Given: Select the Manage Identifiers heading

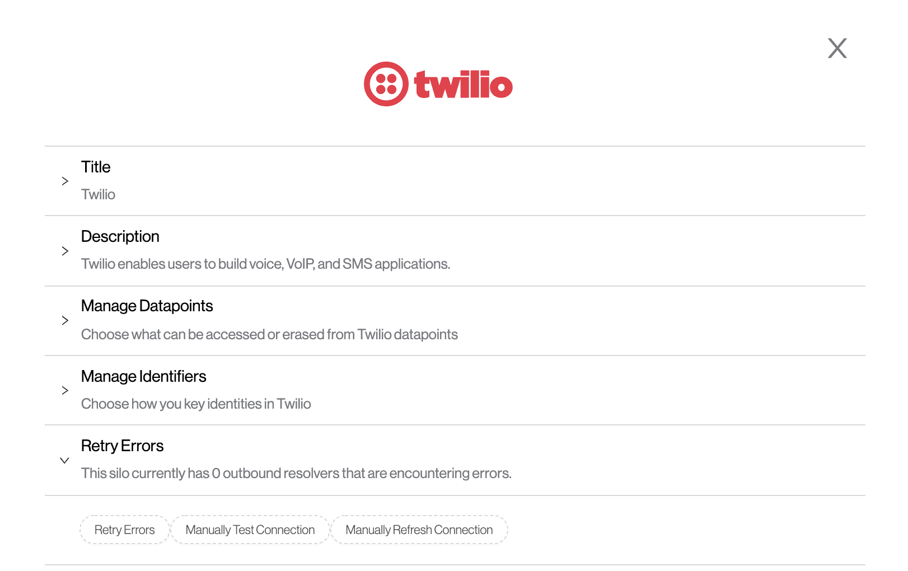Looking at the screenshot, I should (x=143, y=376).
